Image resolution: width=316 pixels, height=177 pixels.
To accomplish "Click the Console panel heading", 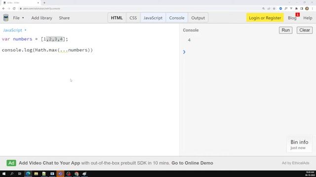I will coord(191,30).
